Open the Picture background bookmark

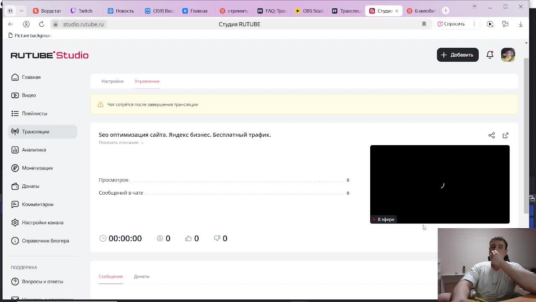click(29, 36)
